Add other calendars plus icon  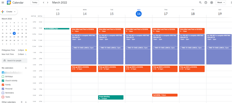tap(22, 102)
